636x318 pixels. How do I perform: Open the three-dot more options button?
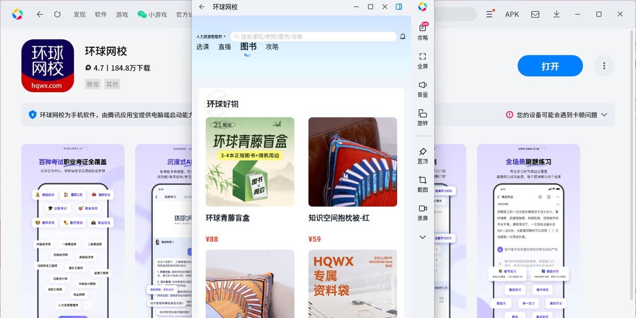coord(604,66)
